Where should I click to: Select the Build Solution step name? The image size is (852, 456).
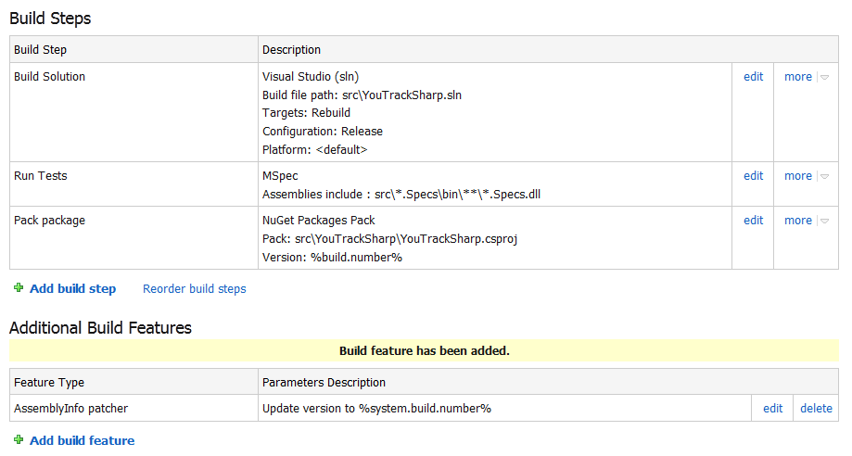(50, 77)
